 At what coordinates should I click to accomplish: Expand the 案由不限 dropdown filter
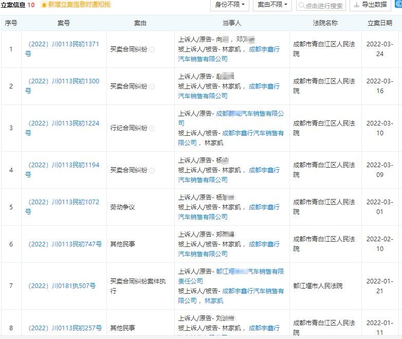pyautogui.click(x=272, y=5)
